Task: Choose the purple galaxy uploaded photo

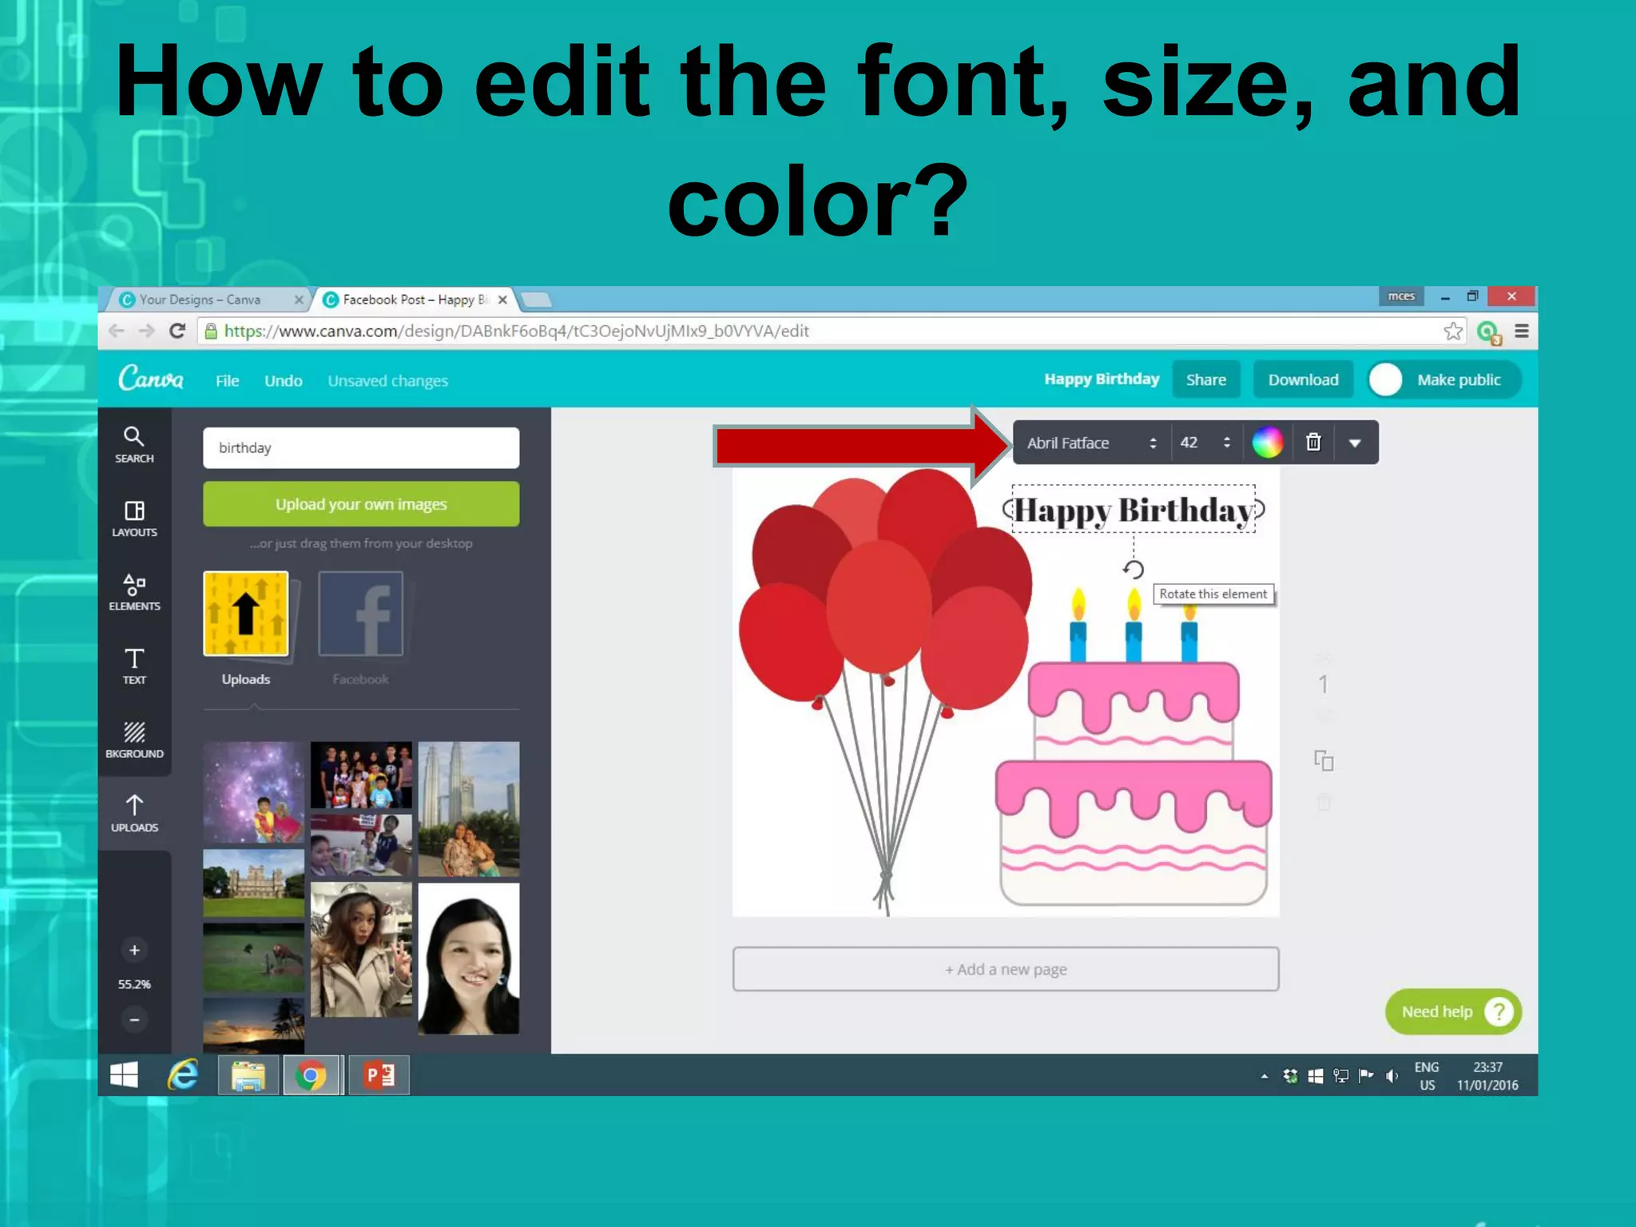Action: pos(253,792)
